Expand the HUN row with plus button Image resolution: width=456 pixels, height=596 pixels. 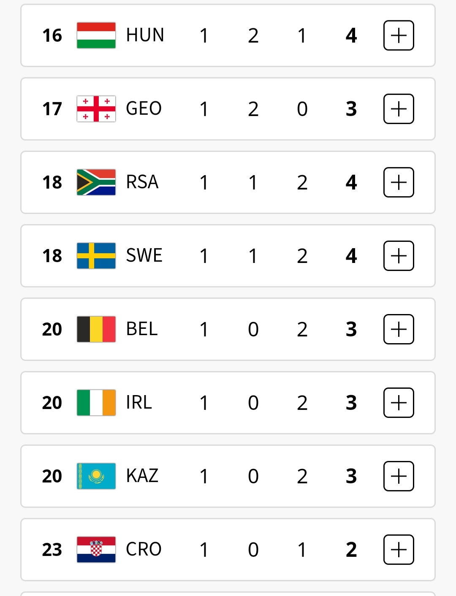tap(399, 35)
